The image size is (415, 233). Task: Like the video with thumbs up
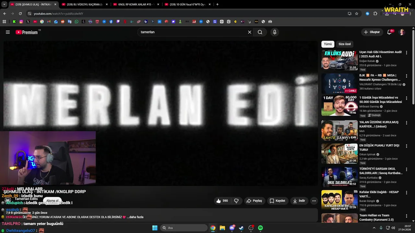click(x=222, y=201)
